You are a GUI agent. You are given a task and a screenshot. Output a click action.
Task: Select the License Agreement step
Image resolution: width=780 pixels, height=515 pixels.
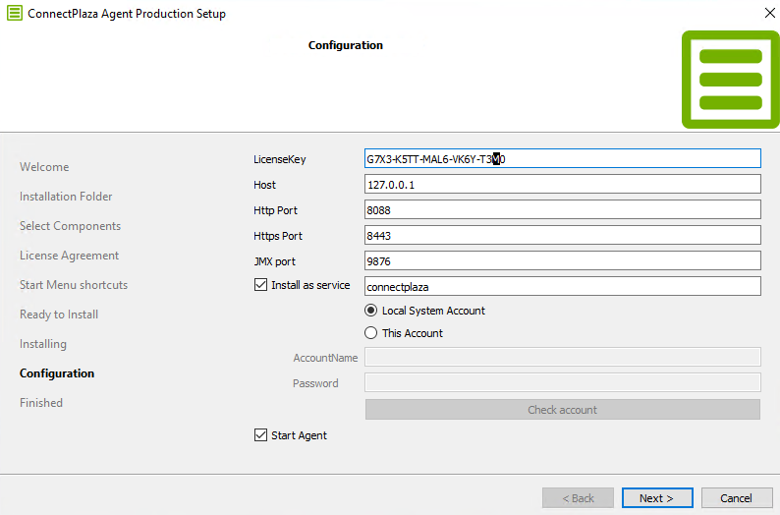click(x=69, y=256)
